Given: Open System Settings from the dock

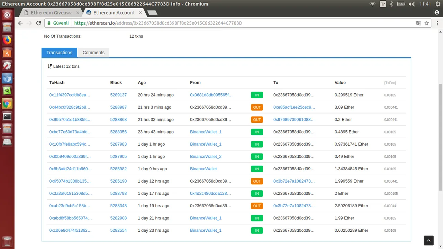Looking at the screenshot, I should (7, 65).
